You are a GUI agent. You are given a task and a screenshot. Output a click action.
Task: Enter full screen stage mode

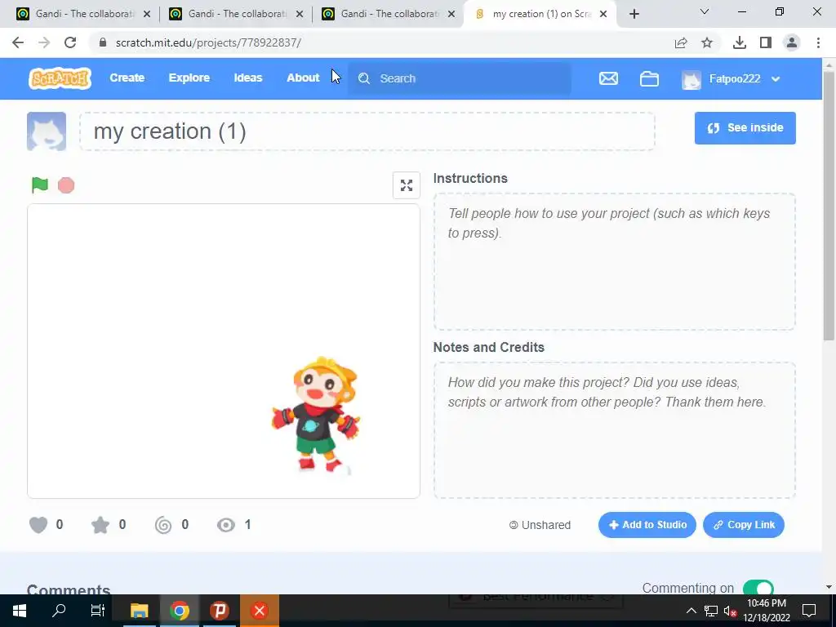point(407,185)
